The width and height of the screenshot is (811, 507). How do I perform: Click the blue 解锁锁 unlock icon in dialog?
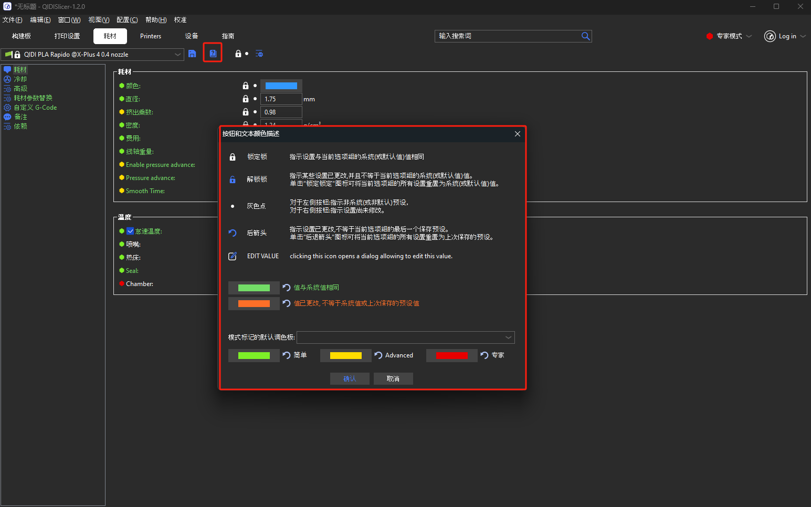coord(233,179)
